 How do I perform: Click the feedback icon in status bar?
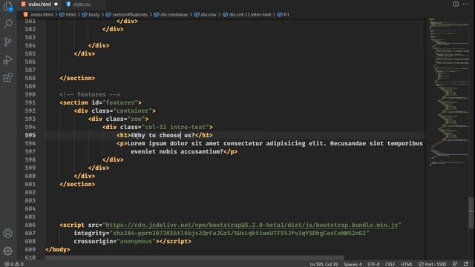coord(455,264)
